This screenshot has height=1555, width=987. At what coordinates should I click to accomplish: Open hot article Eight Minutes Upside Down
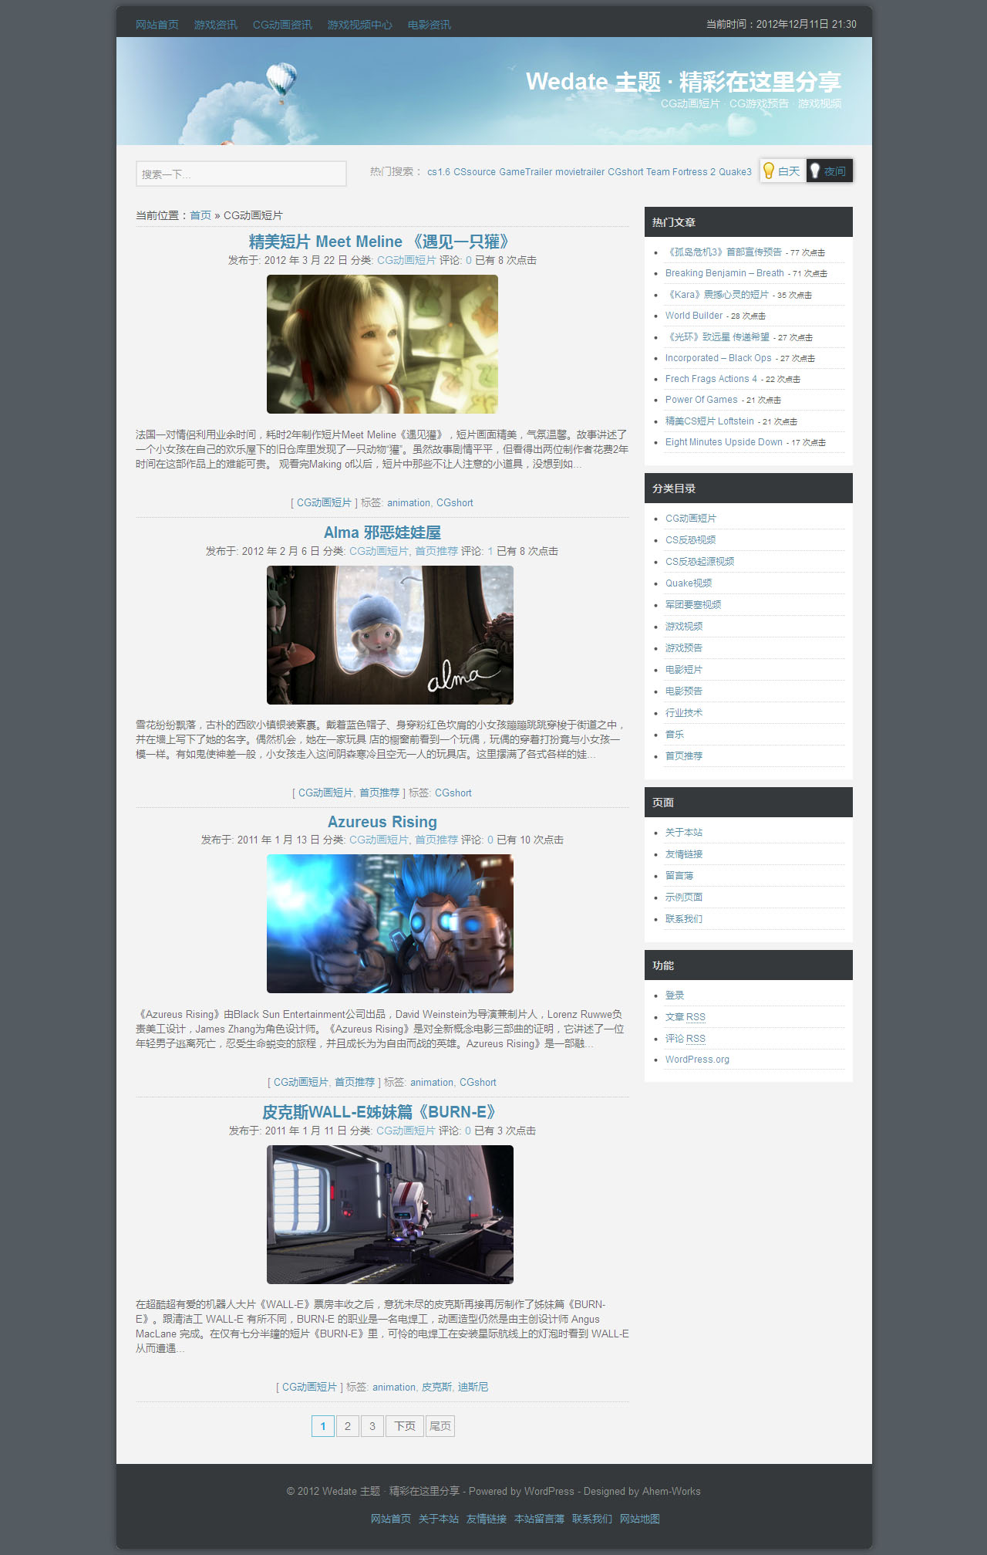point(724,442)
